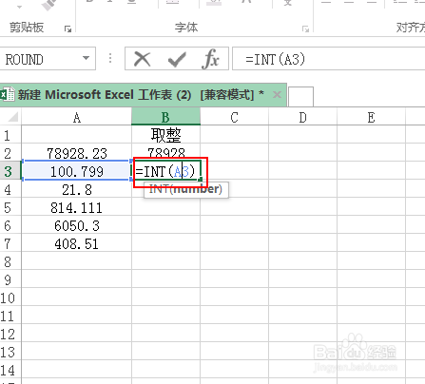This screenshot has width=425, height=384.
Task: Select column D header
Action: tap(302, 117)
